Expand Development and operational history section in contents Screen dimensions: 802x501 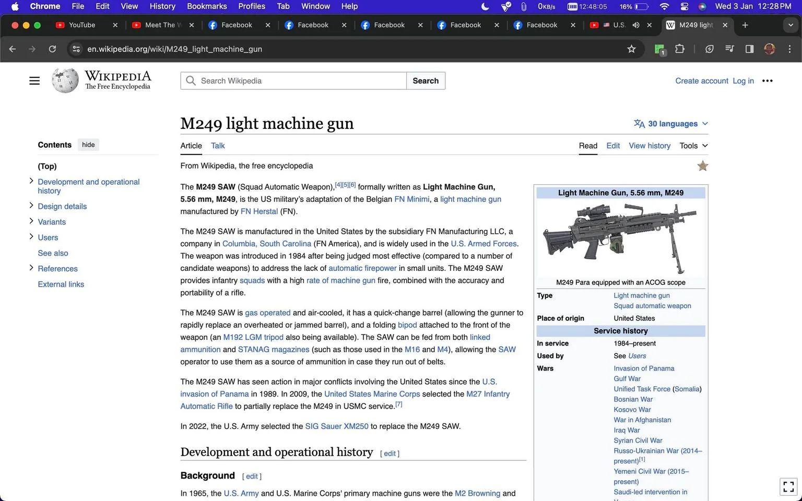31,181
